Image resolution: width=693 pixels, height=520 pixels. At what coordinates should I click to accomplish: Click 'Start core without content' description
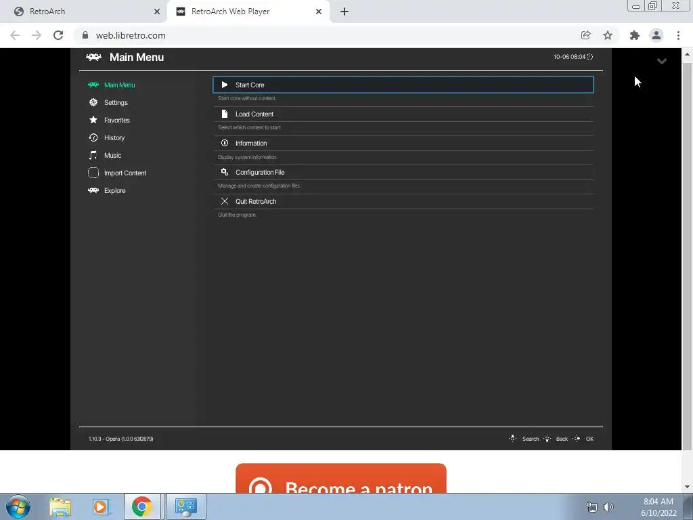(x=246, y=98)
